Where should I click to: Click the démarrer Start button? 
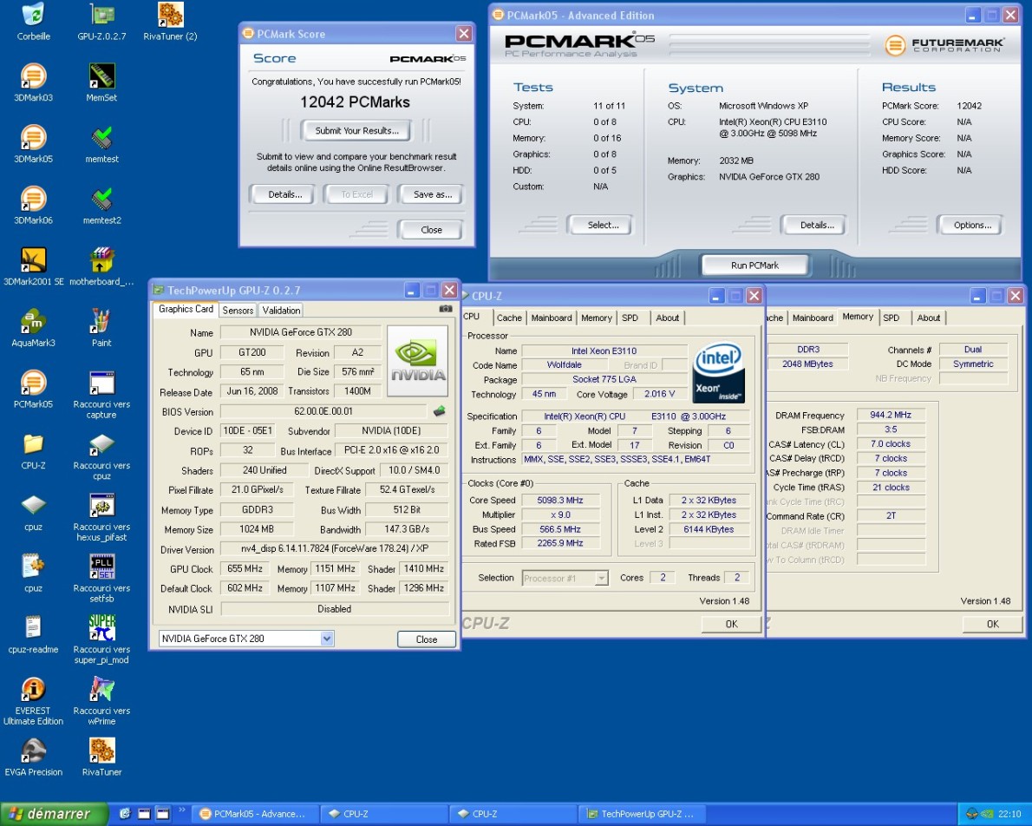pos(54,814)
